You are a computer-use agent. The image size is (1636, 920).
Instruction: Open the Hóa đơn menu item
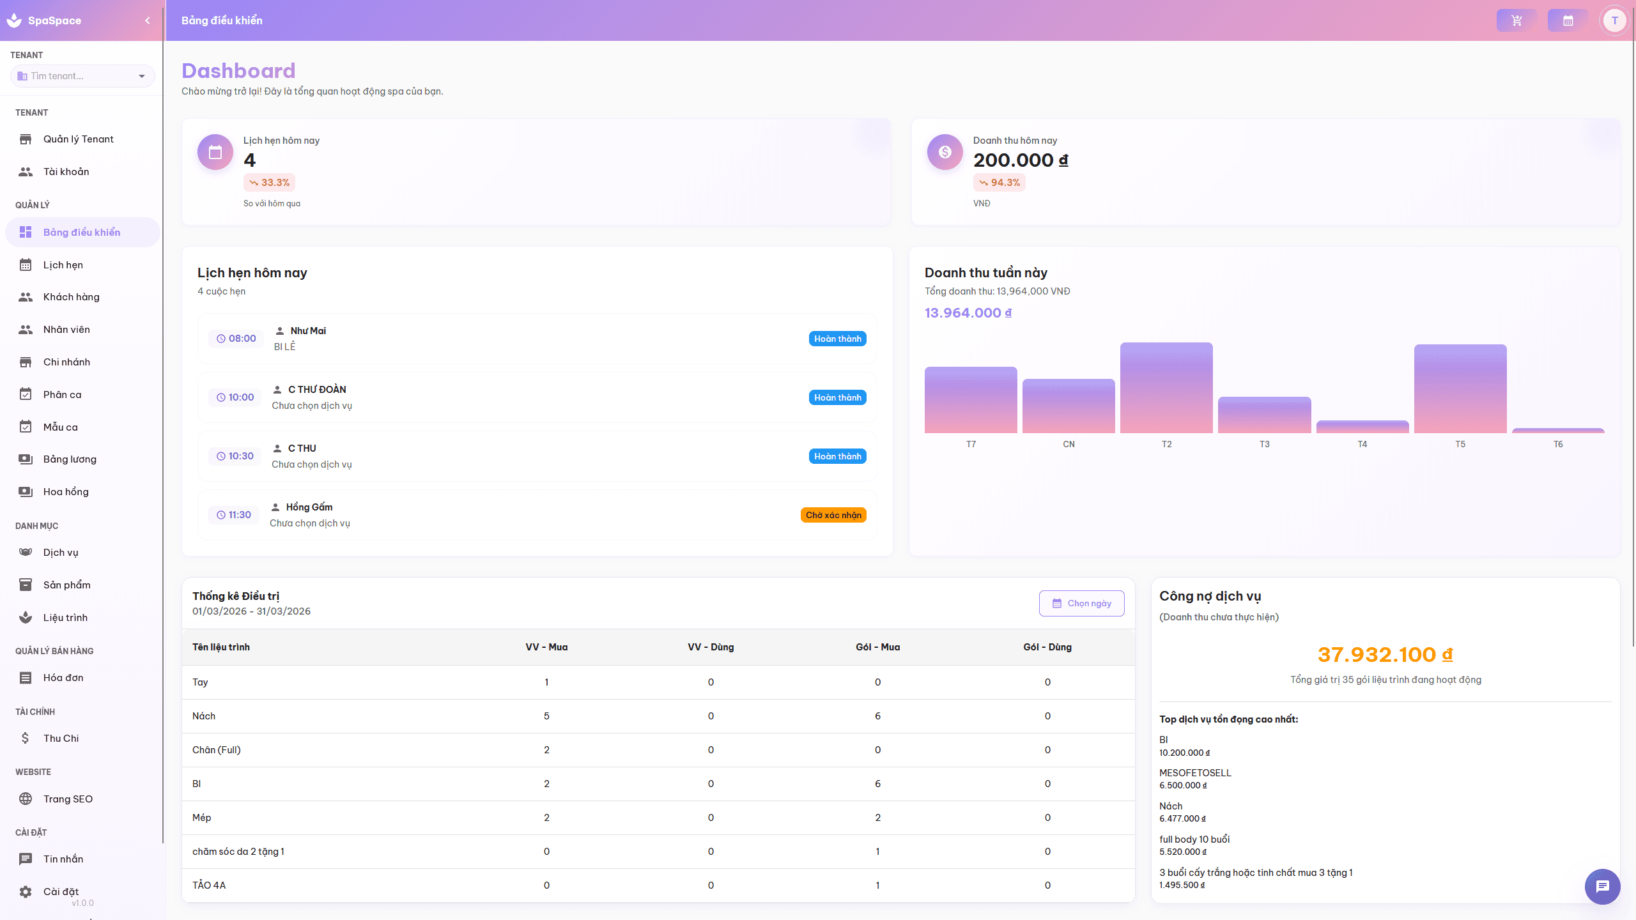[x=63, y=678]
